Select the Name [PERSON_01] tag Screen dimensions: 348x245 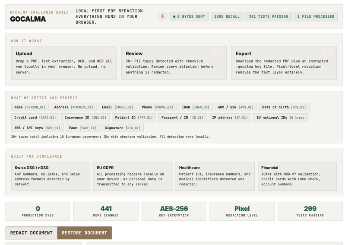click(x=30, y=107)
